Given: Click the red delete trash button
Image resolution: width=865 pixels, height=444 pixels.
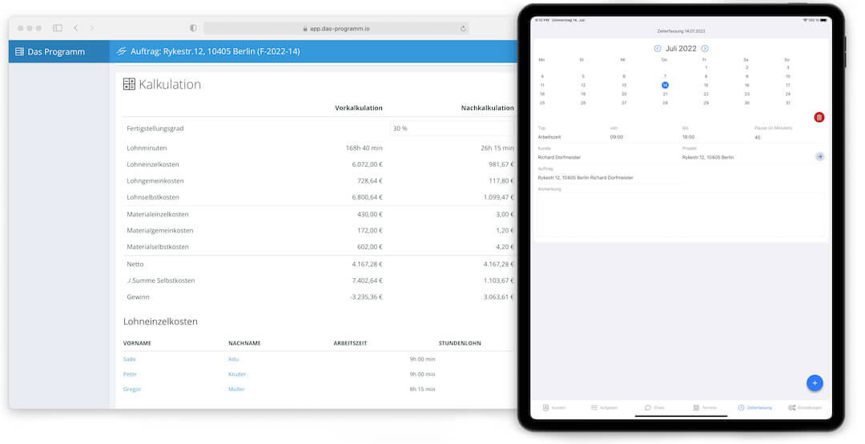Looking at the screenshot, I should pyautogui.click(x=819, y=117).
